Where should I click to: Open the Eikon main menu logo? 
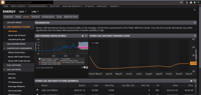3,2
